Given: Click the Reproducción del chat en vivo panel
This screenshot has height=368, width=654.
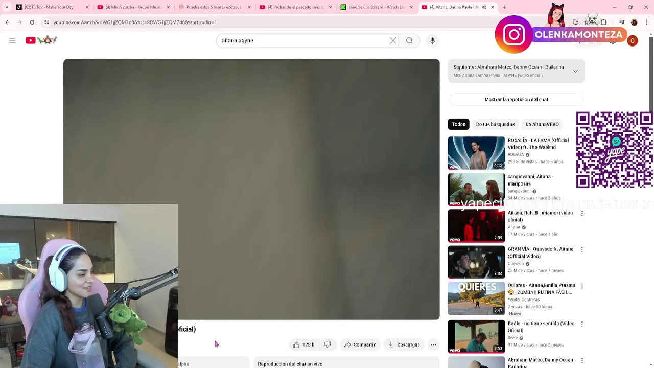Looking at the screenshot, I should click(x=346, y=363).
